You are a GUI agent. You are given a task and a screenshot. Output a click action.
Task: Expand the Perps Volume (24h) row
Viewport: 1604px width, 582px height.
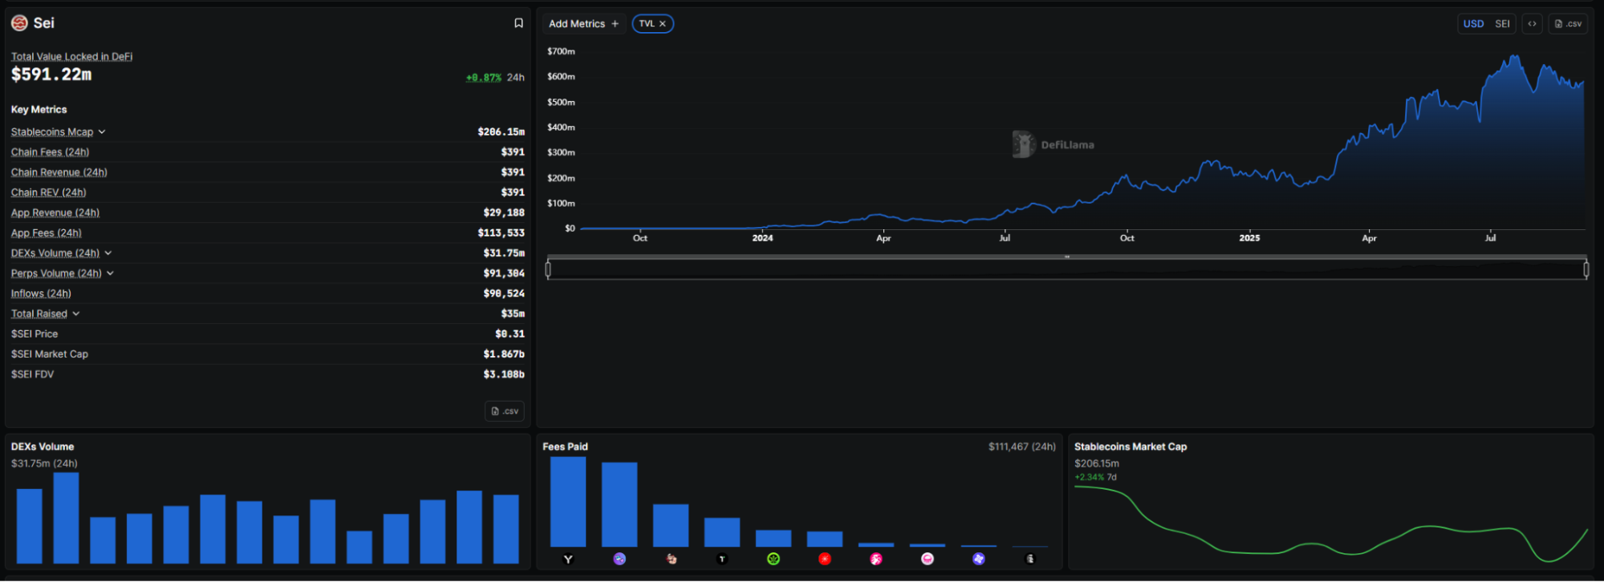(110, 273)
